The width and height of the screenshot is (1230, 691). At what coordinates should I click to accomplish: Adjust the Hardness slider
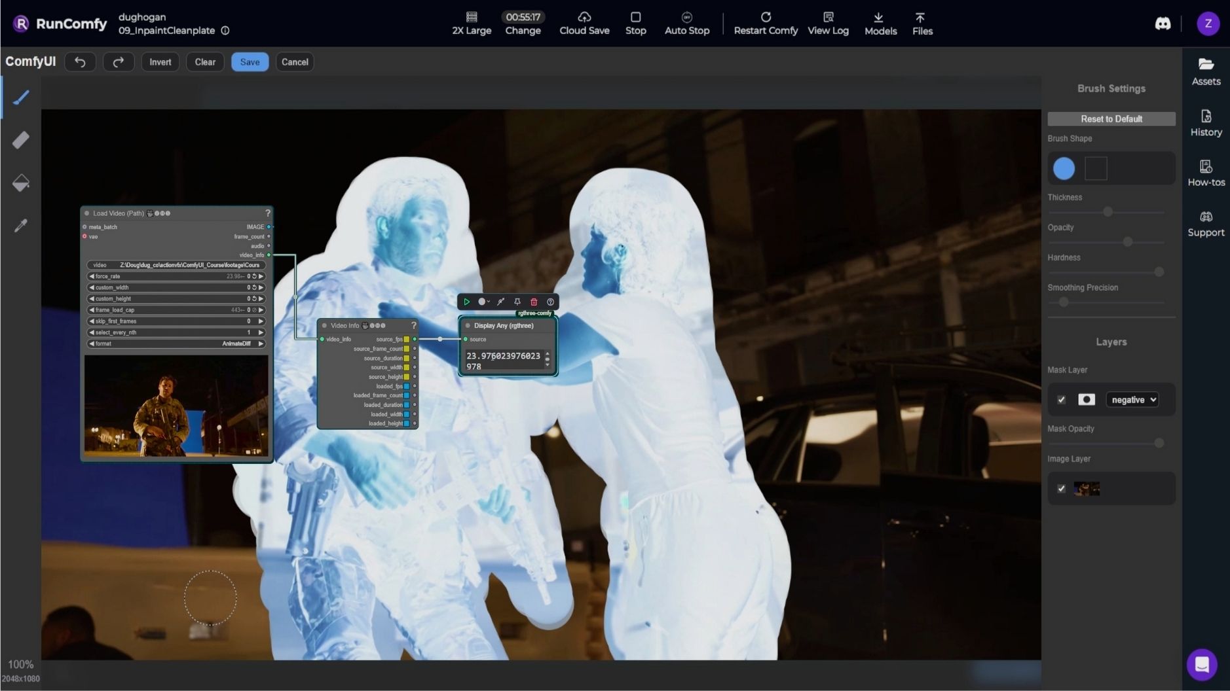[1106, 272]
